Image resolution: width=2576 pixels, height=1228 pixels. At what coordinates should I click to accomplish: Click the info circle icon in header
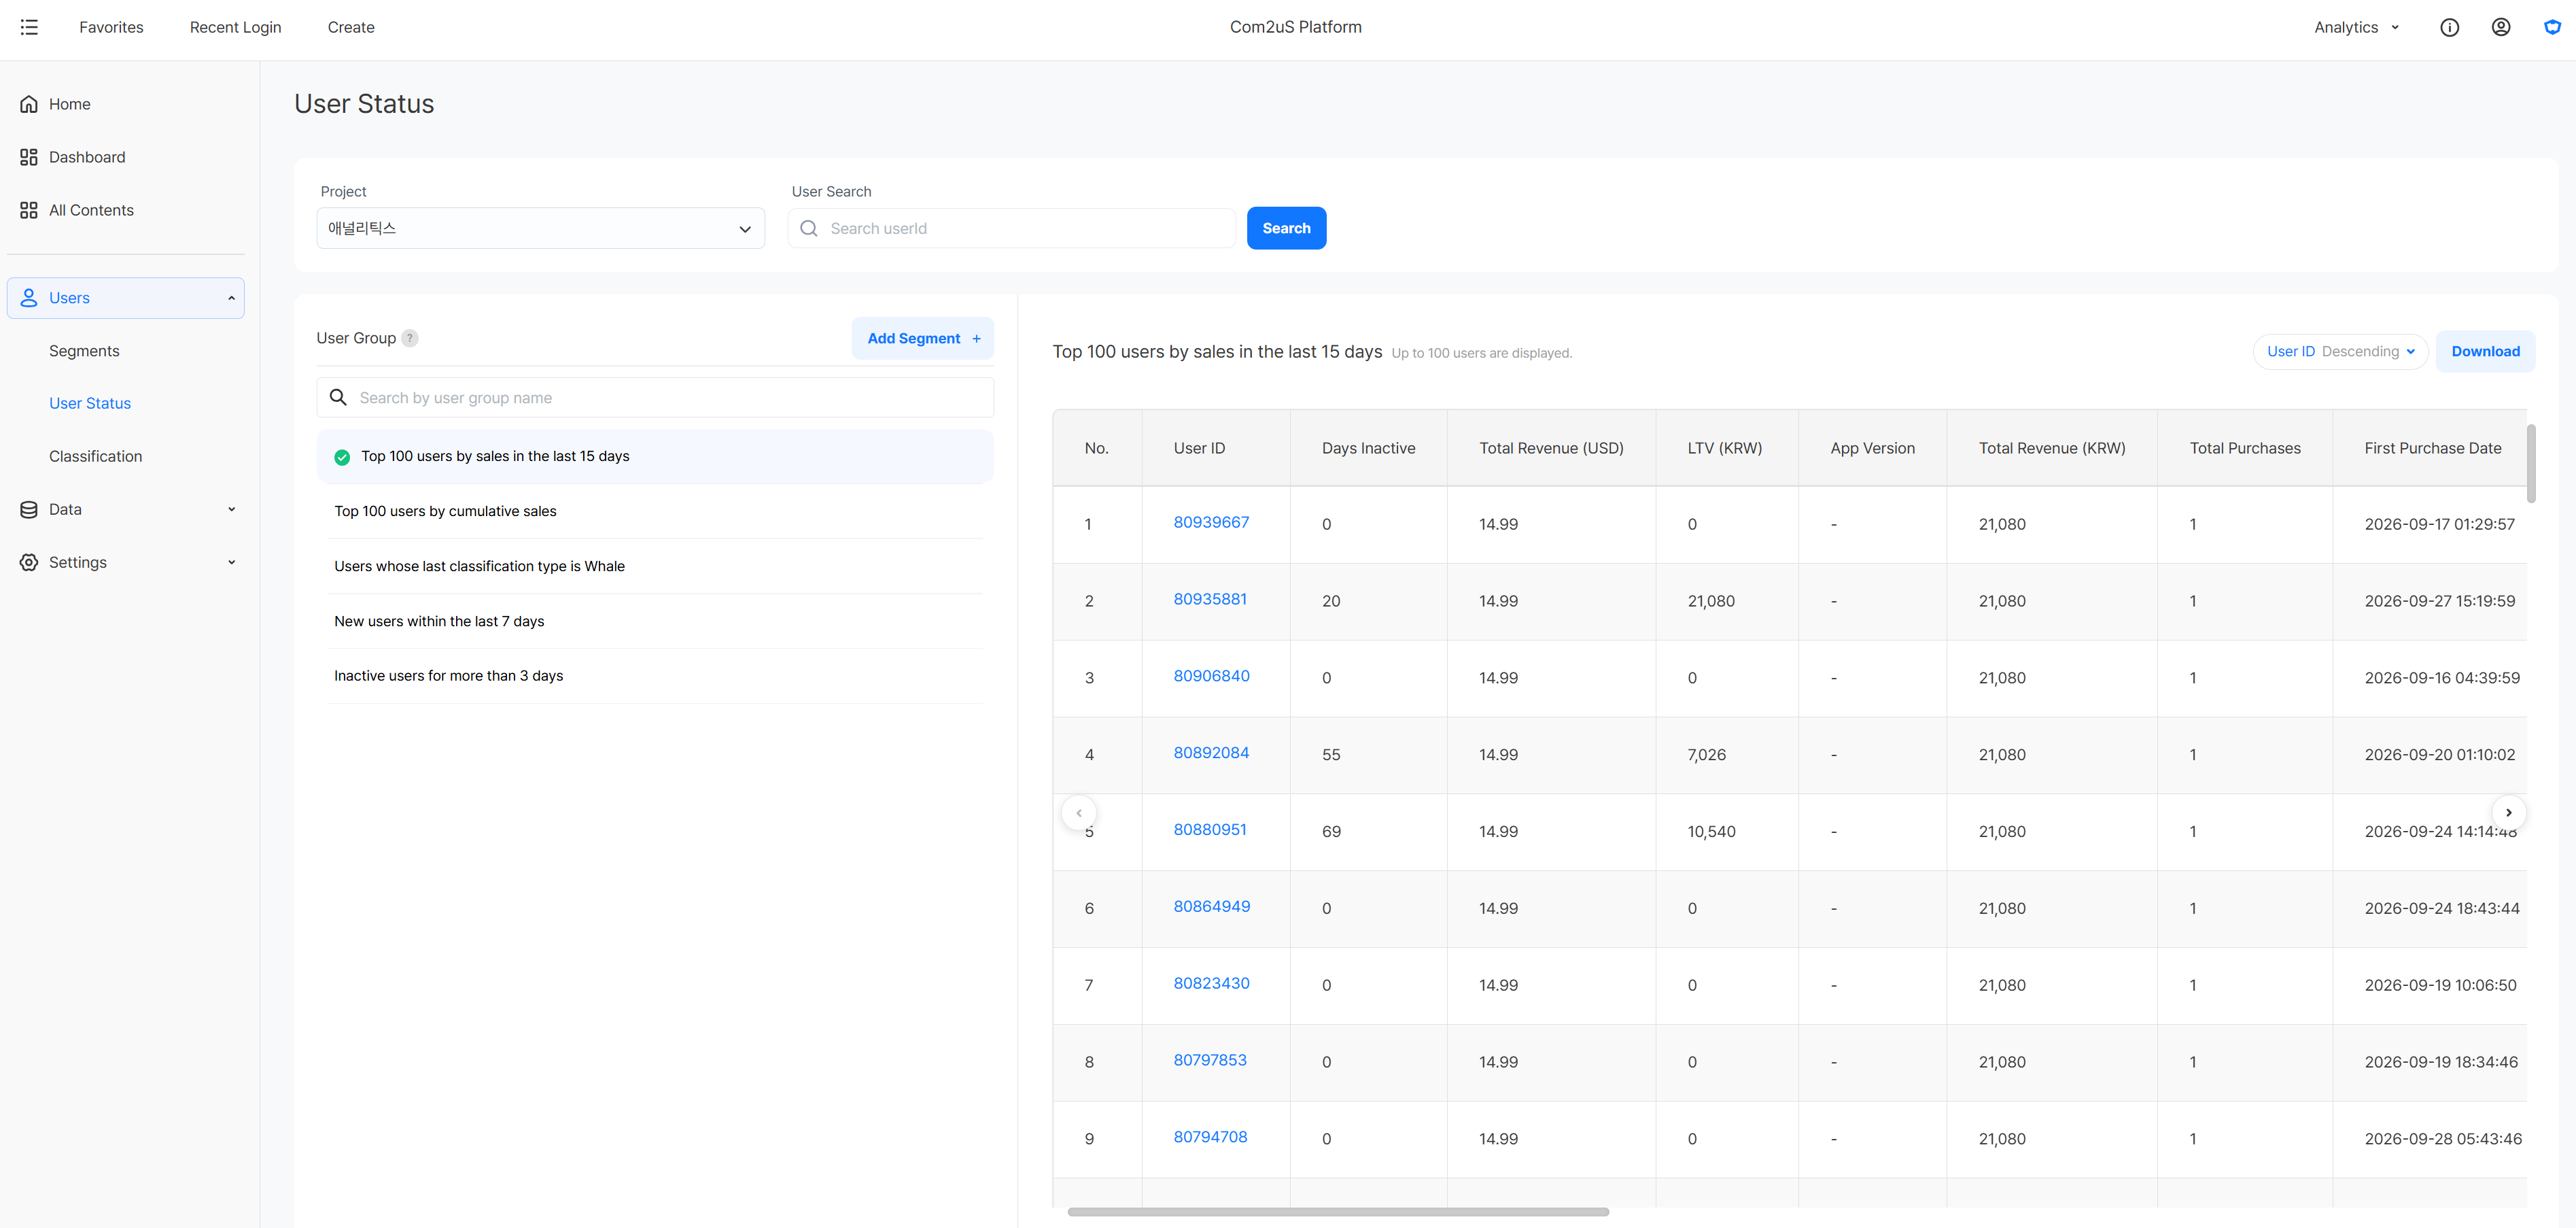coord(2449,27)
